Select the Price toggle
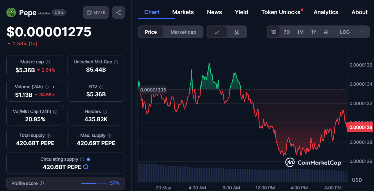Viewport: 374px width, 191px height. 151,32
